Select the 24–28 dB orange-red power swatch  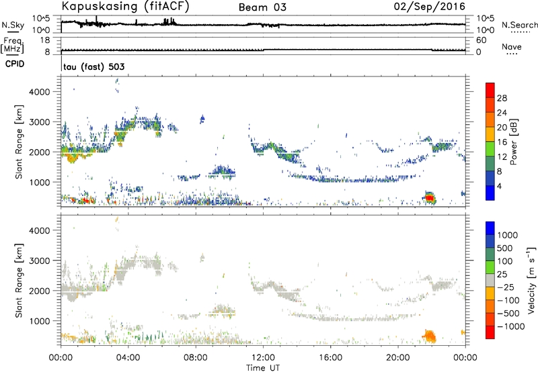[x=490, y=105]
